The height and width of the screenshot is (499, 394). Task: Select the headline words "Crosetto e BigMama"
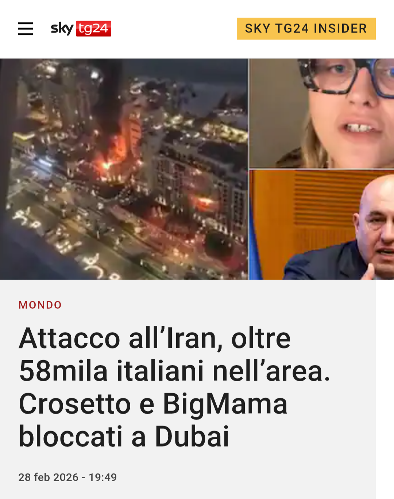click(153, 404)
